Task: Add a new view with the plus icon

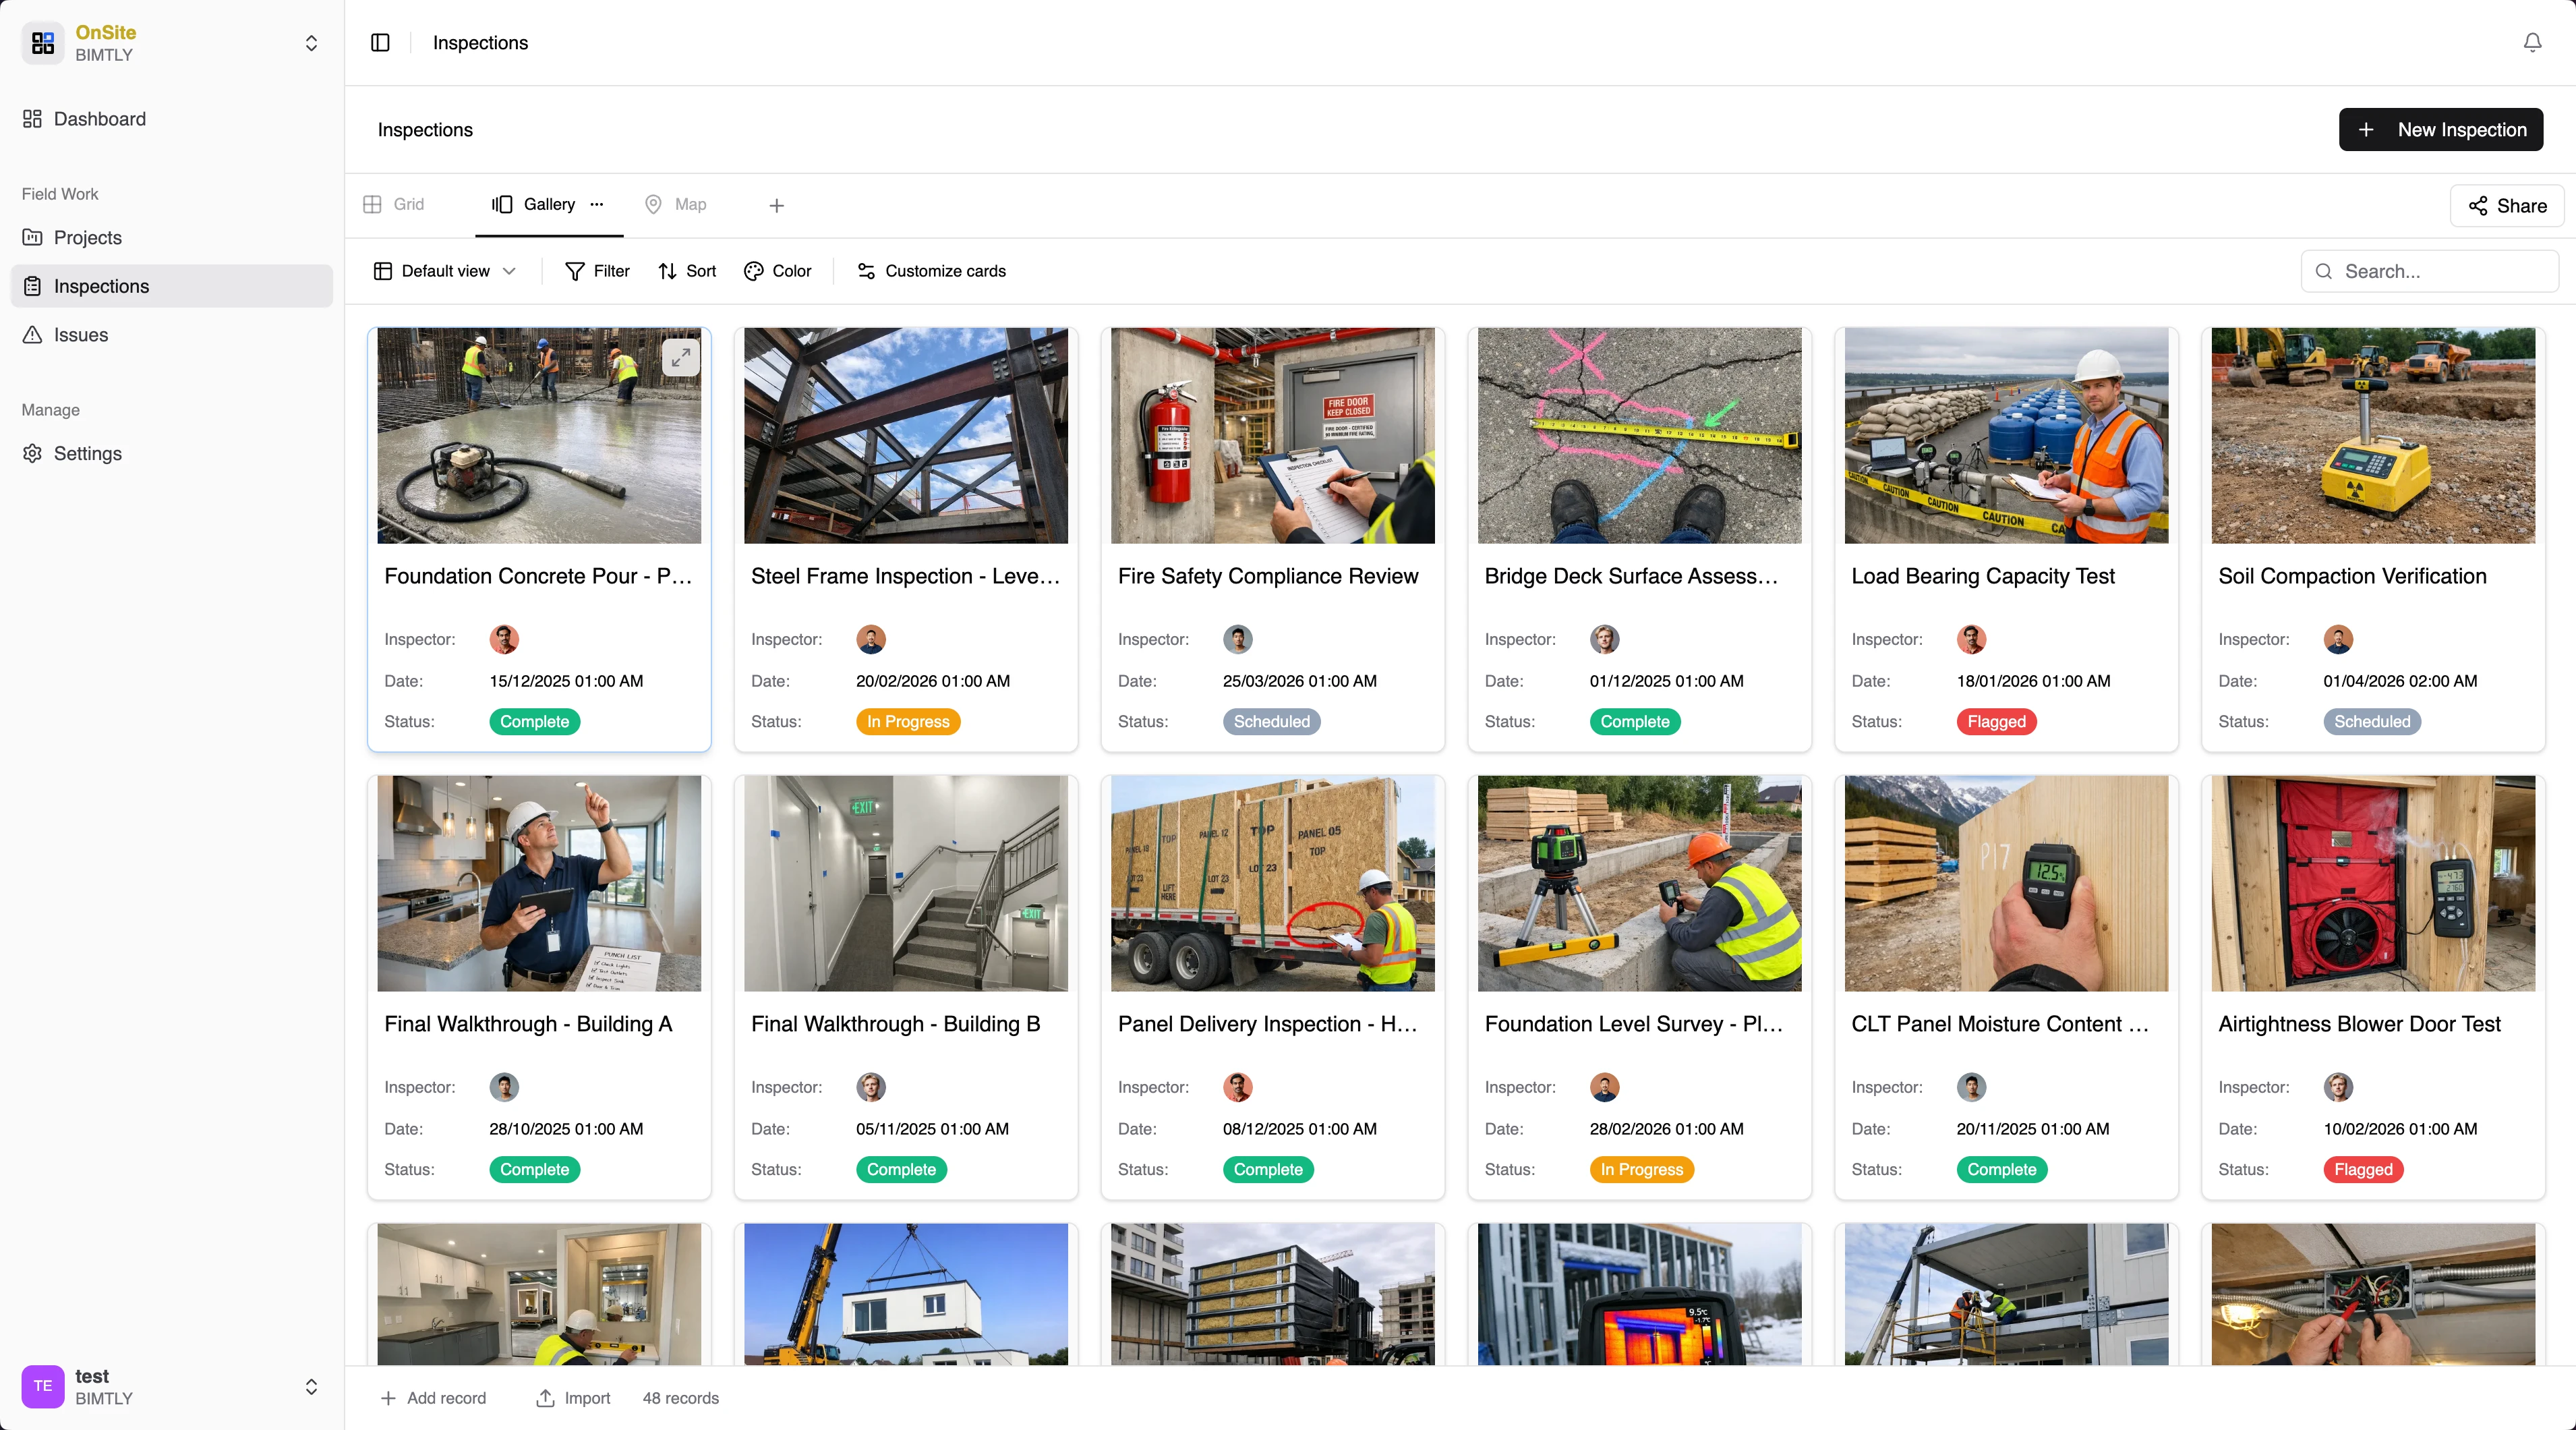Action: 776,205
